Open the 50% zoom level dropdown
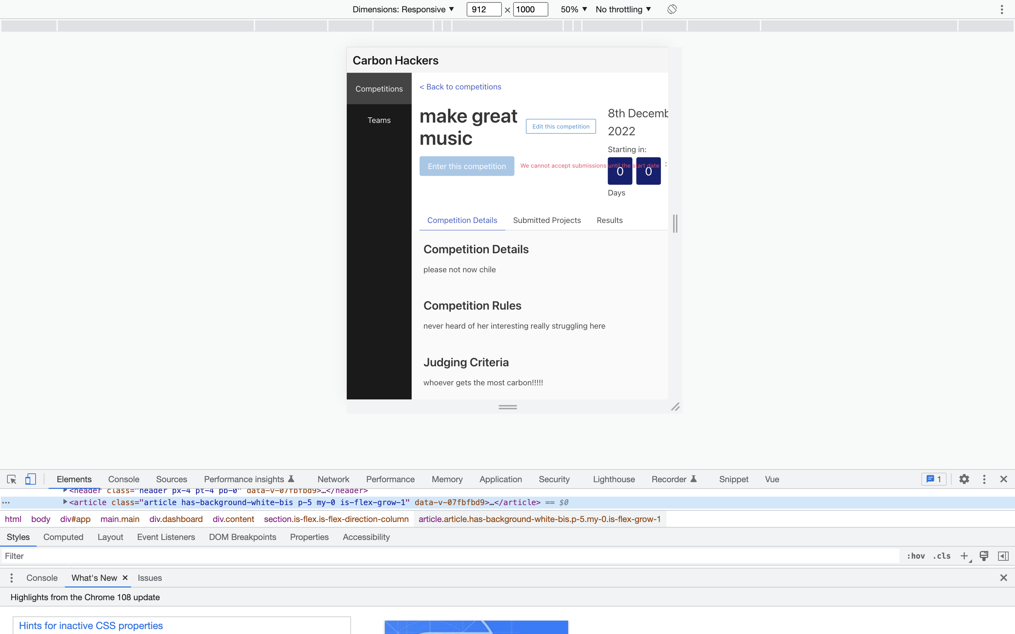The image size is (1015, 634). coord(572,9)
